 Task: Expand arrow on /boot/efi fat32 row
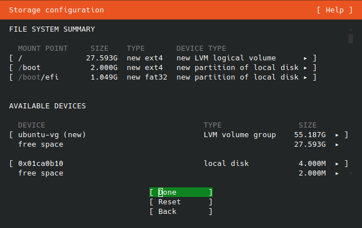tap(305, 78)
